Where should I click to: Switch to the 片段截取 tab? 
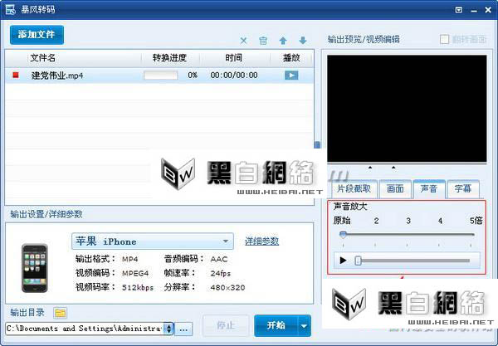354,188
